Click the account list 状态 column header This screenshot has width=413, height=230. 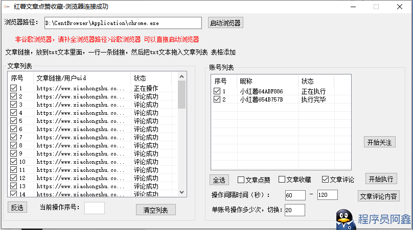(316, 81)
